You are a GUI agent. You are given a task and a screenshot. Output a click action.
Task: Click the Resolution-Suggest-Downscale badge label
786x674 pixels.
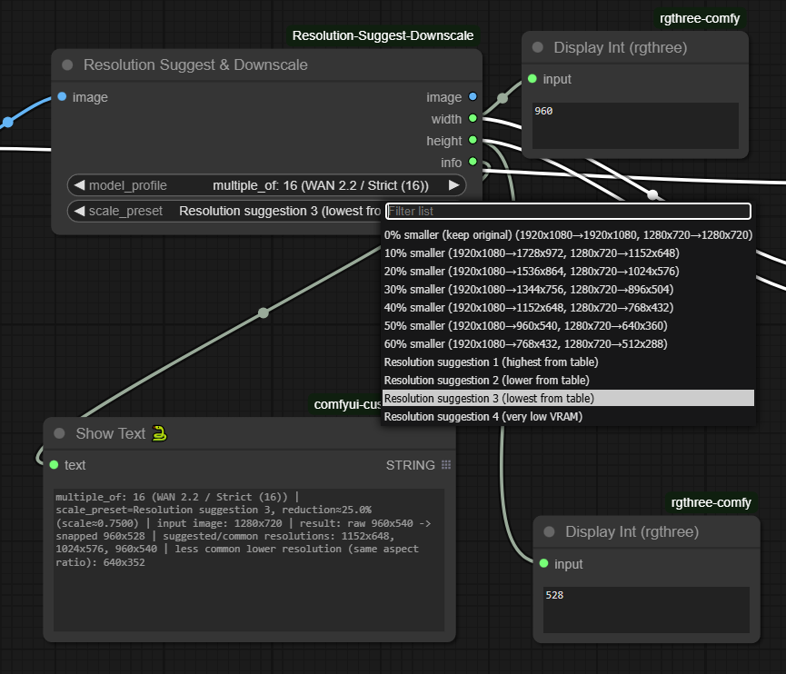pos(383,35)
